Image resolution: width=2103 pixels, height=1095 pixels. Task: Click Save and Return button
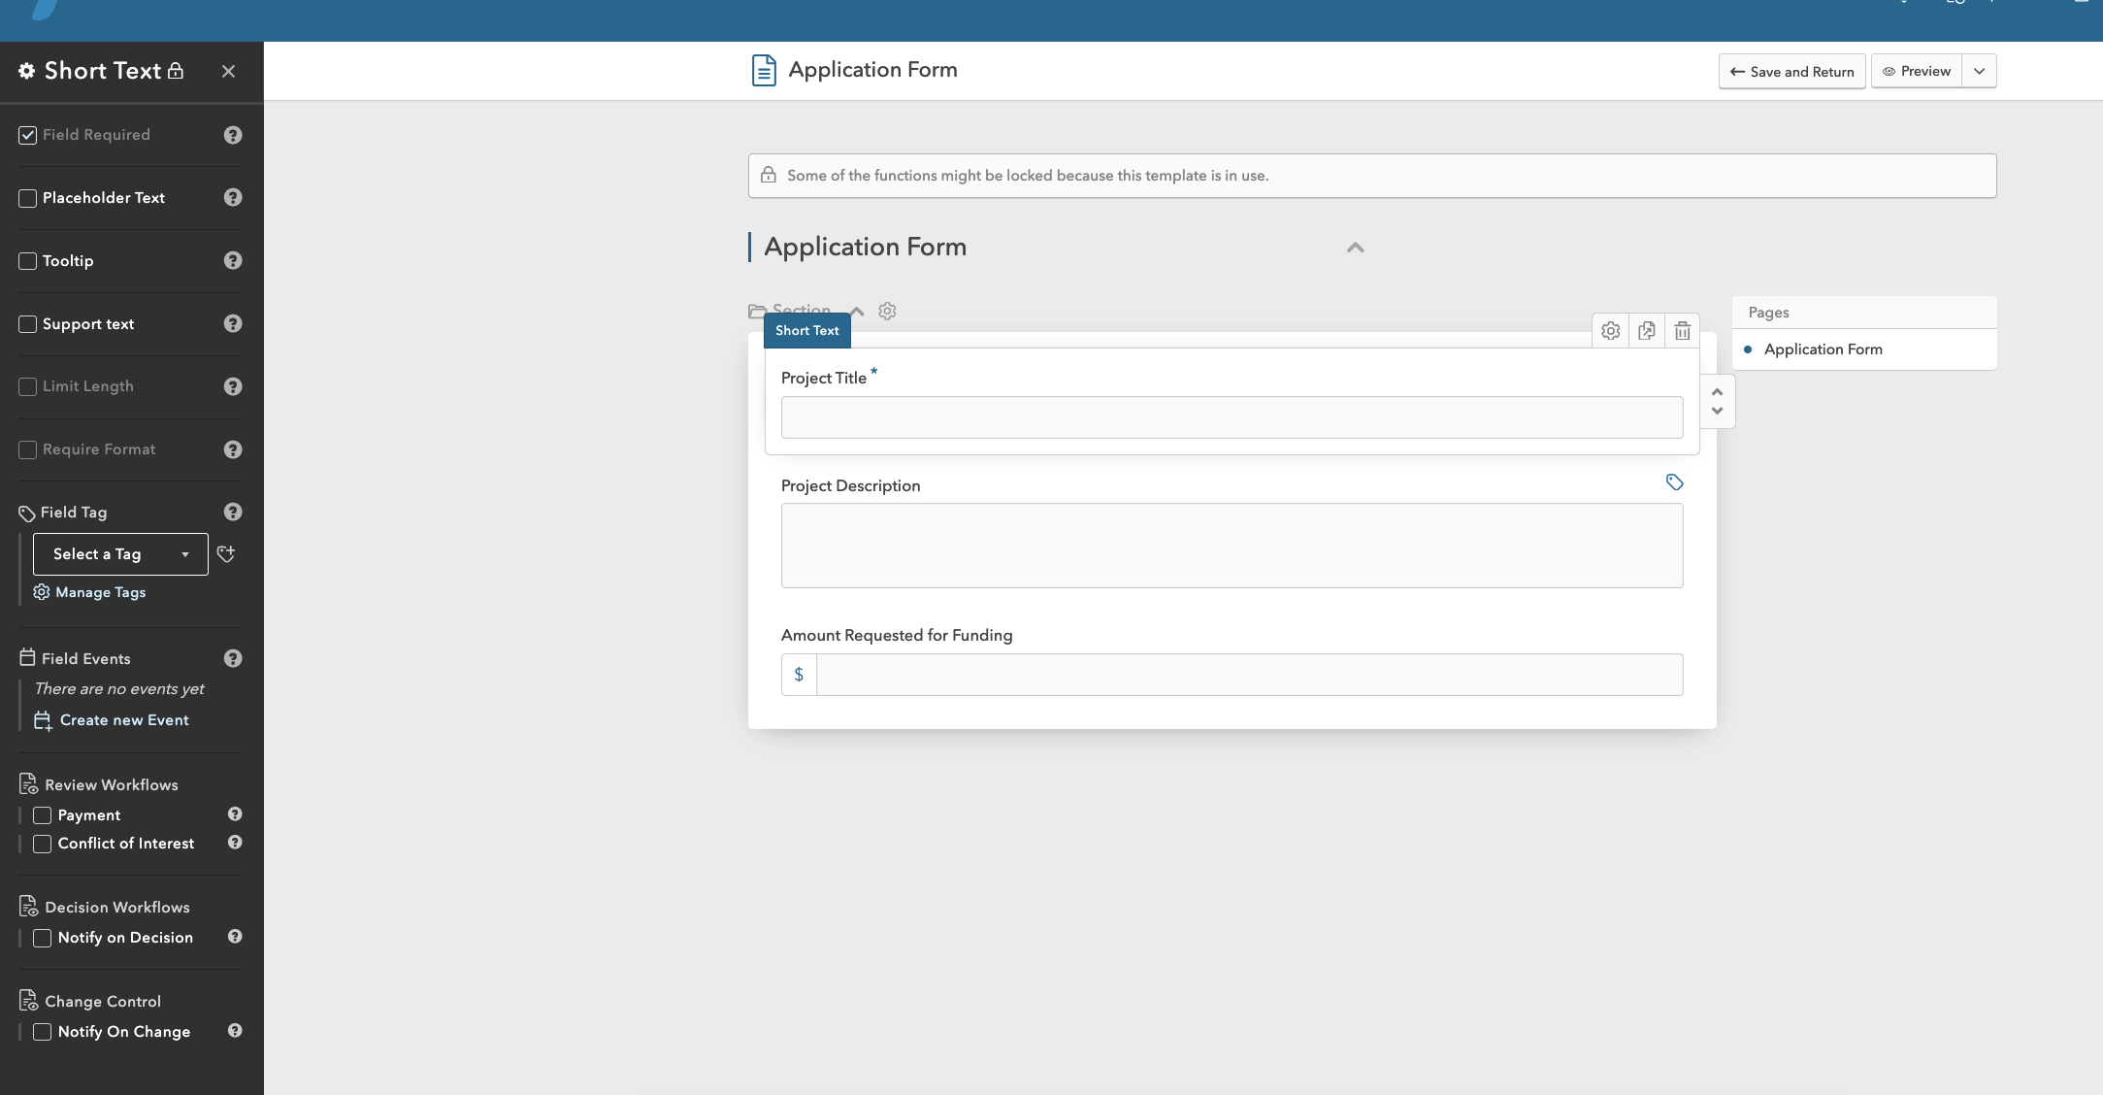tap(1791, 72)
